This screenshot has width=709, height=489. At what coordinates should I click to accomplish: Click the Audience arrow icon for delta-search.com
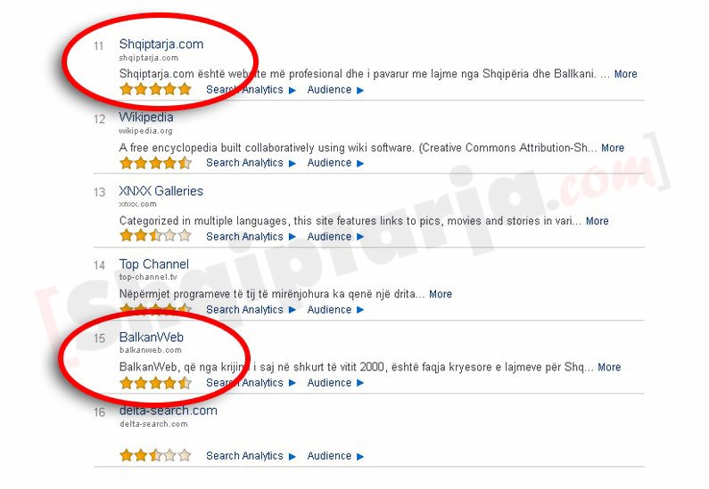(x=360, y=457)
